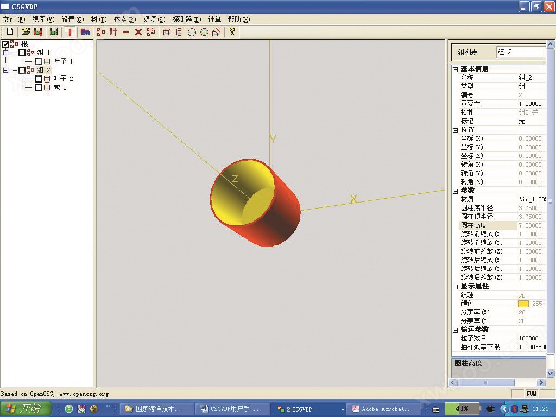The width and height of the screenshot is (556, 417).
Task: Collapse the 组 2 tree node
Action: point(5,70)
